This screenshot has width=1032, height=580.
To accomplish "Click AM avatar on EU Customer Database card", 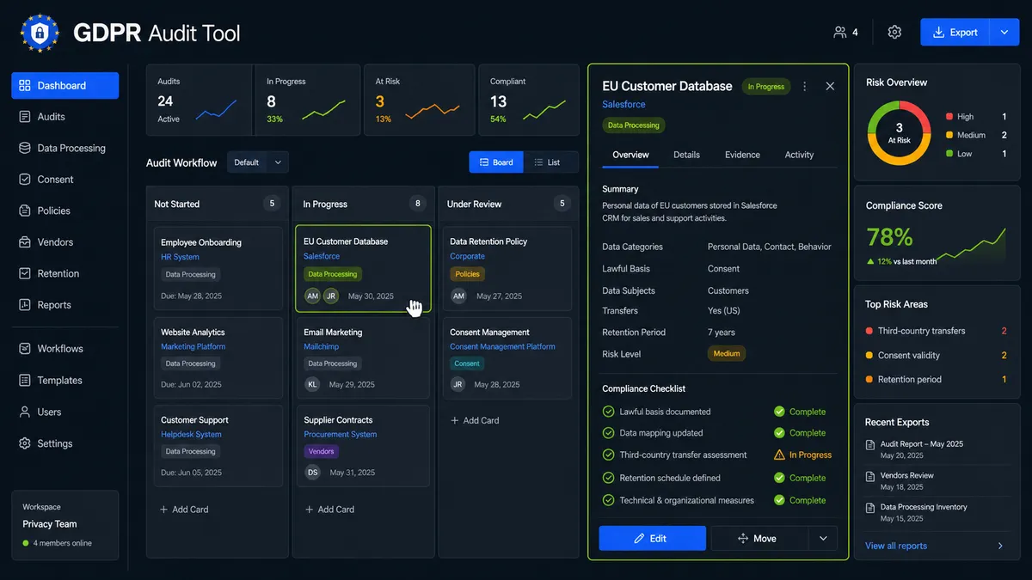I will pos(312,296).
